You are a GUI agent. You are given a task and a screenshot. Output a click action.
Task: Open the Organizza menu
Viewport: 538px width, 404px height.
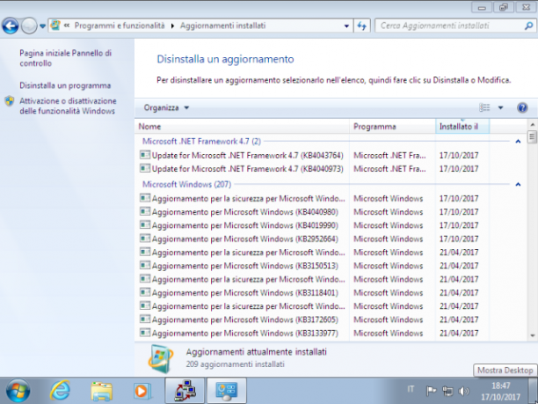coord(166,108)
